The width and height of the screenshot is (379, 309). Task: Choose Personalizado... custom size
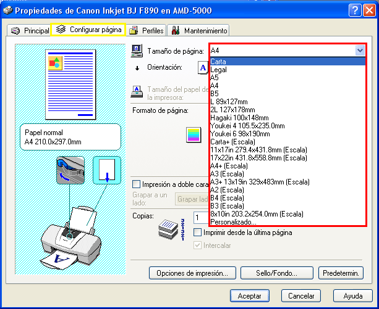pyautogui.click(x=287, y=222)
